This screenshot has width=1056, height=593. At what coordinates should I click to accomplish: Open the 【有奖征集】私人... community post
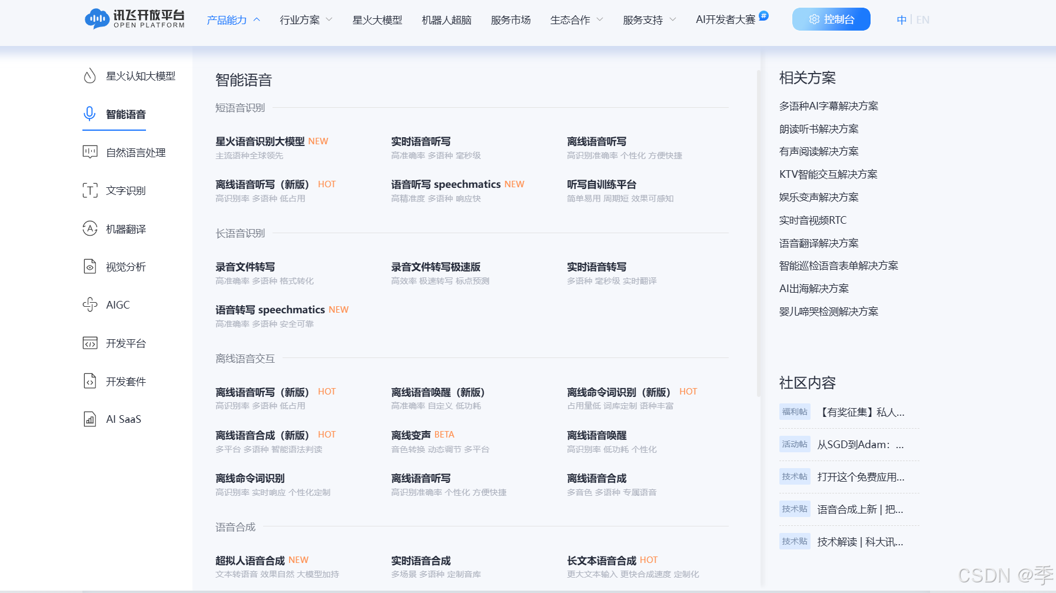pyautogui.click(x=861, y=412)
